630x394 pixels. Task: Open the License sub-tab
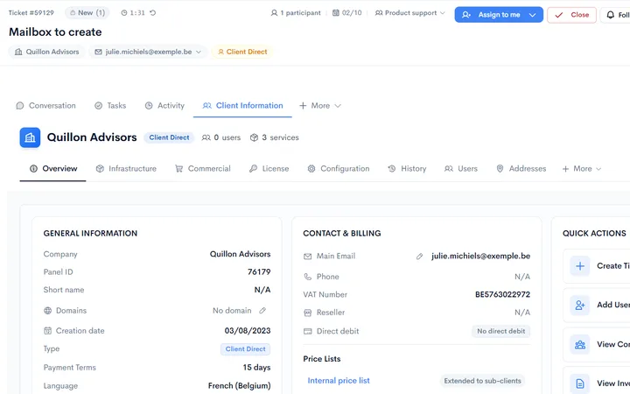pos(269,169)
